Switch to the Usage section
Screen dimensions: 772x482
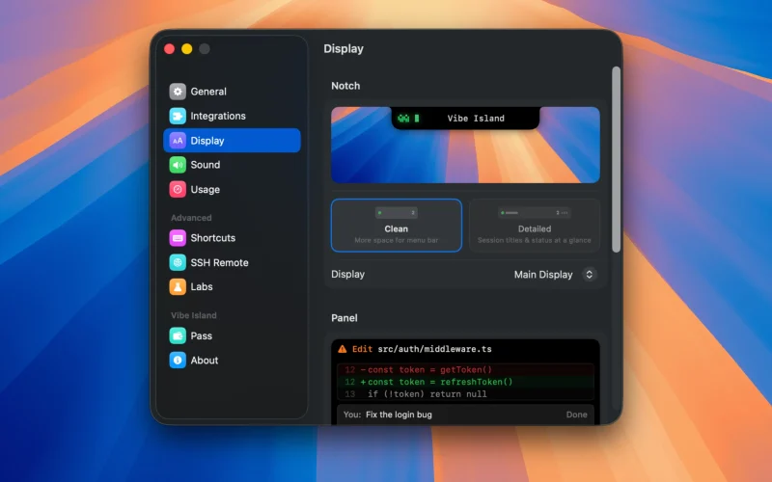pyautogui.click(x=232, y=189)
